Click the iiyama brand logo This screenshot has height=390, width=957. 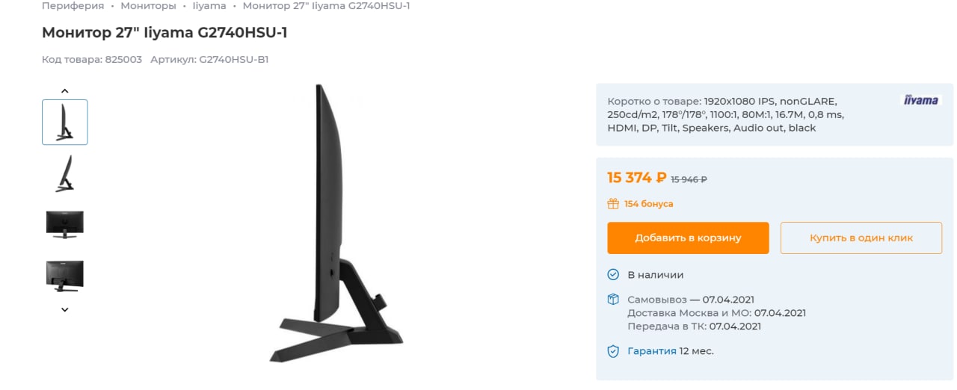click(x=920, y=100)
